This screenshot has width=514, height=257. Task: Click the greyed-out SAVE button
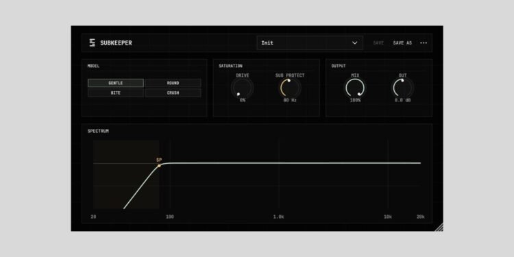[378, 43]
